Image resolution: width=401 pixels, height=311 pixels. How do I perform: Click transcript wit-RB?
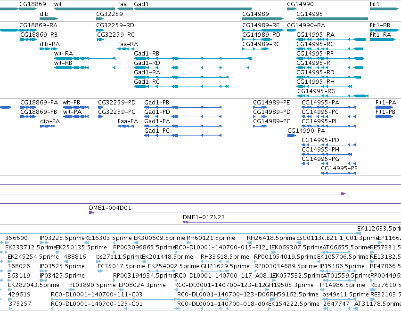click(x=85, y=68)
